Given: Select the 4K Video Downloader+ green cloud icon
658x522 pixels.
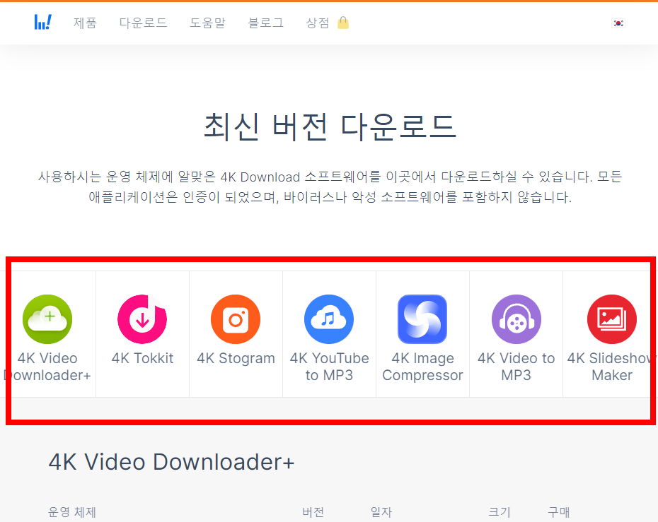Looking at the screenshot, I should click(x=47, y=319).
